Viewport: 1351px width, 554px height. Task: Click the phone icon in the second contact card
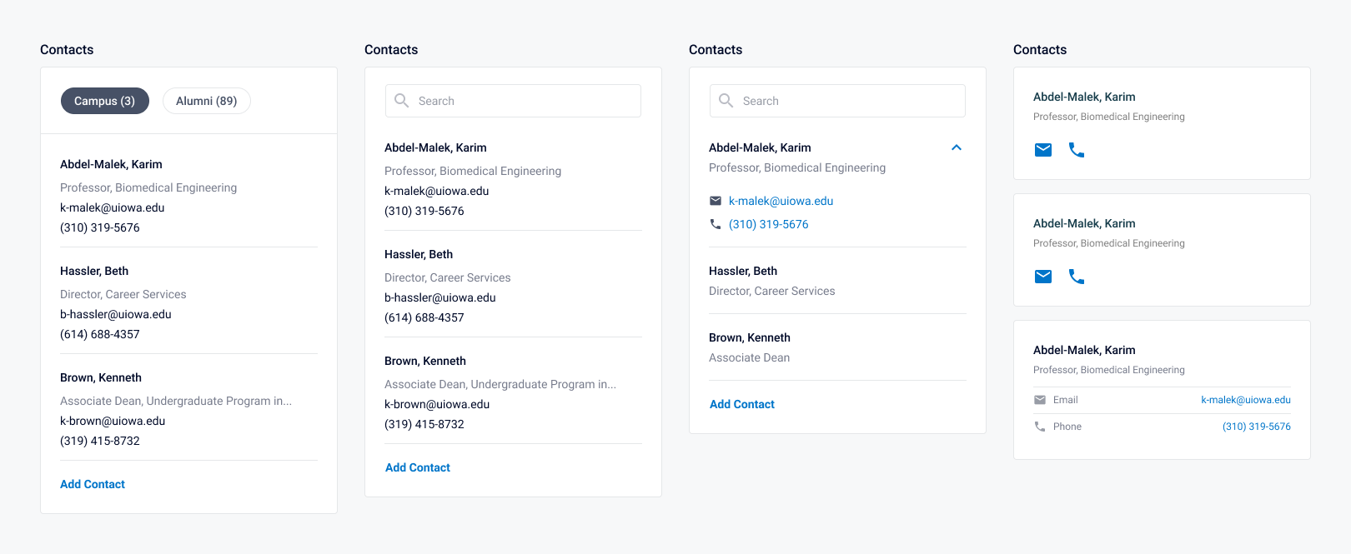click(x=1077, y=277)
